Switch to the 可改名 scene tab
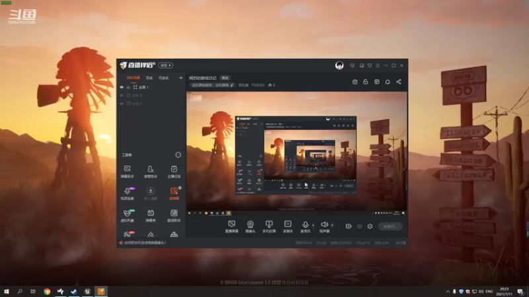 163,78
